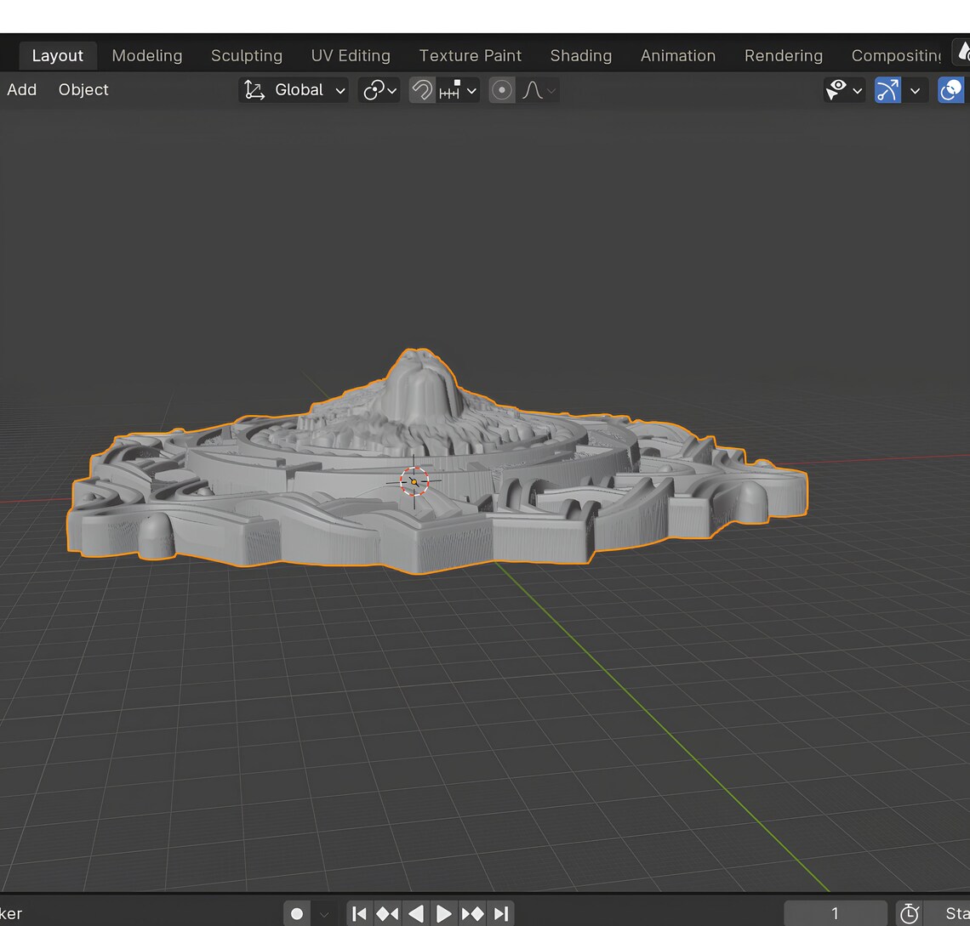Toggle proportional editing

click(x=502, y=90)
